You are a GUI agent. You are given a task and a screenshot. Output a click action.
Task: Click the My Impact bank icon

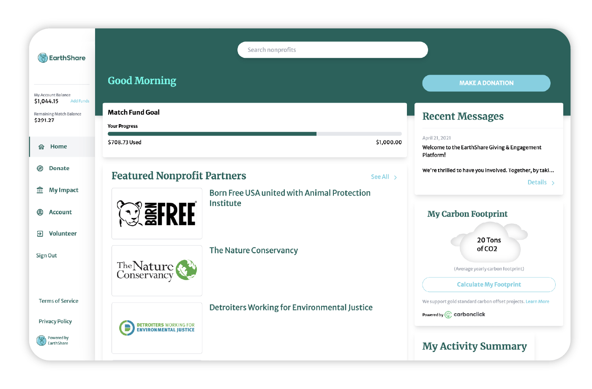[x=40, y=190]
